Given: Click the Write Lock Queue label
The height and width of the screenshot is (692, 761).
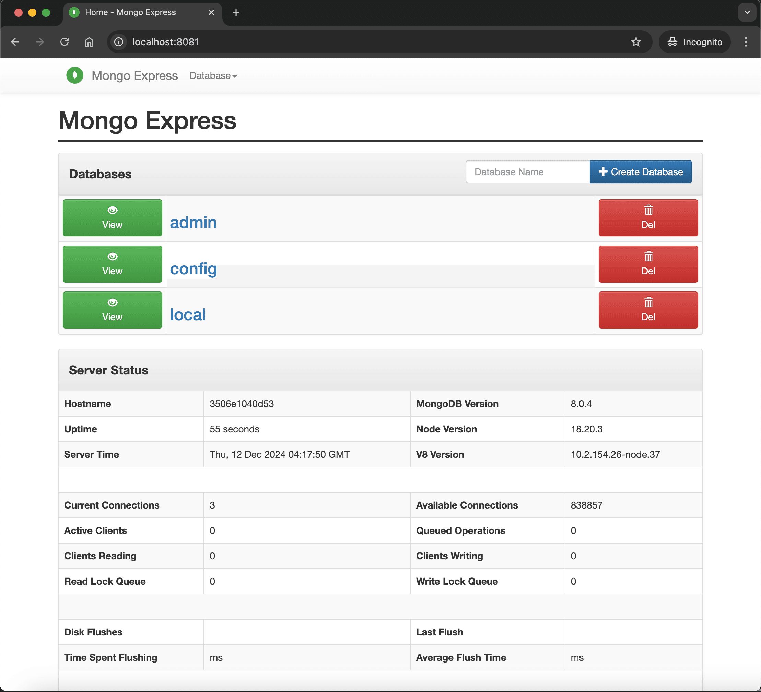Looking at the screenshot, I should (457, 582).
